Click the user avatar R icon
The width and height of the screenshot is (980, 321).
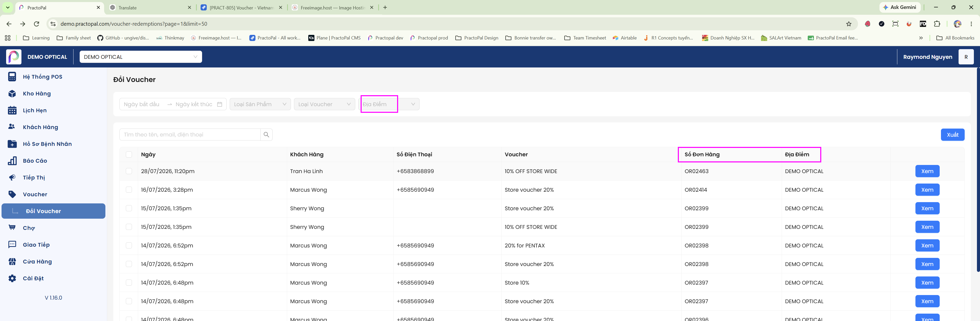966,57
